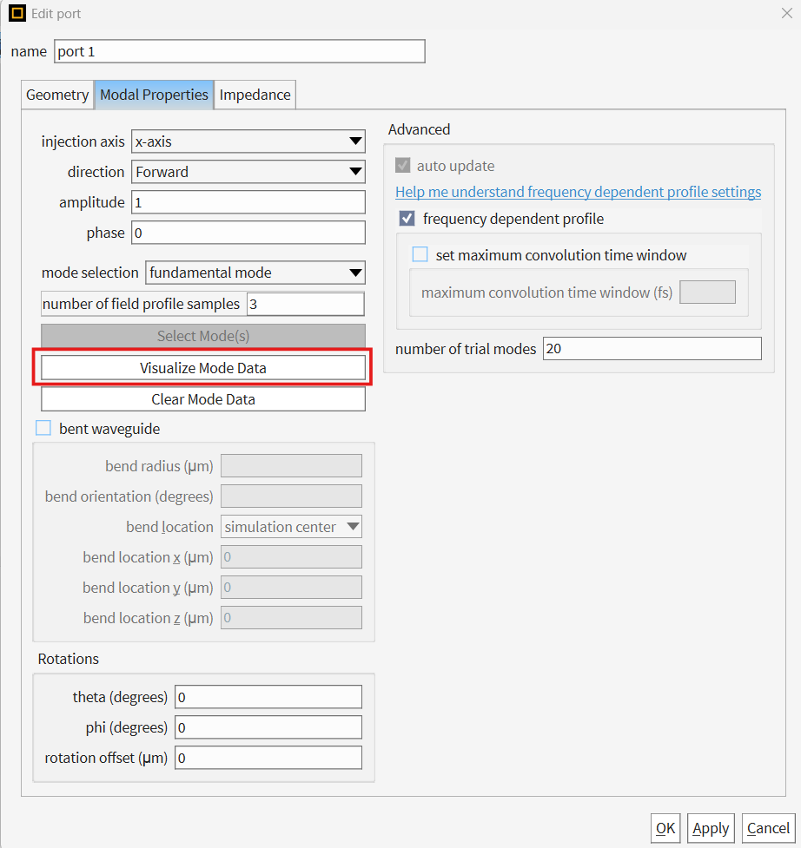This screenshot has width=801, height=848.
Task: Click the phase input field
Action: (248, 233)
